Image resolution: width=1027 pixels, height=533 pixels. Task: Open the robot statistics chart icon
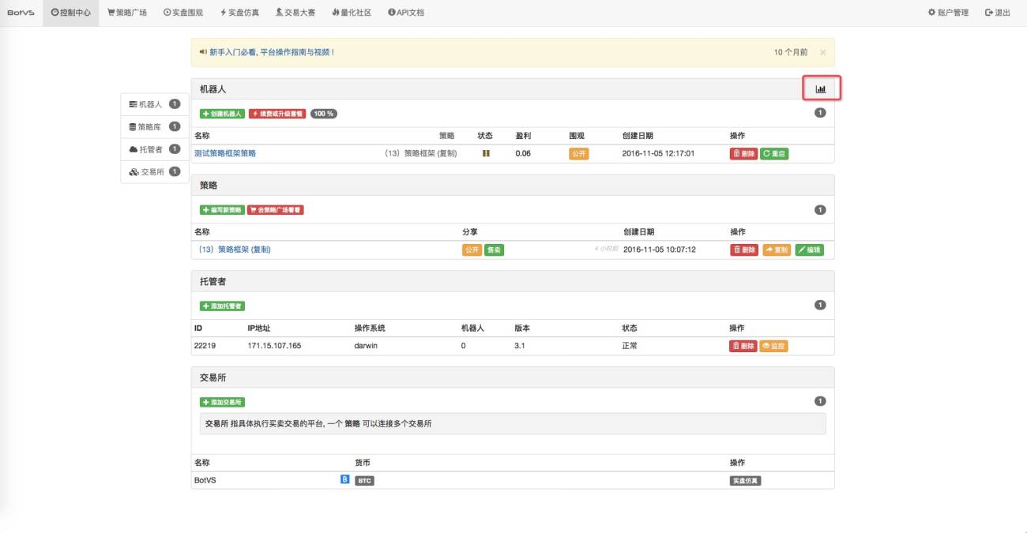(821, 89)
